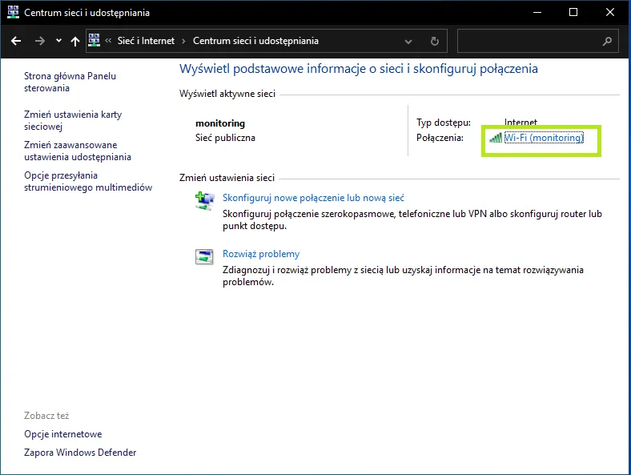Viewport: 631px width, 475px height.
Task: Expand the chevron after 'Sieć i Internet'
Action: (x=183, y=41)
